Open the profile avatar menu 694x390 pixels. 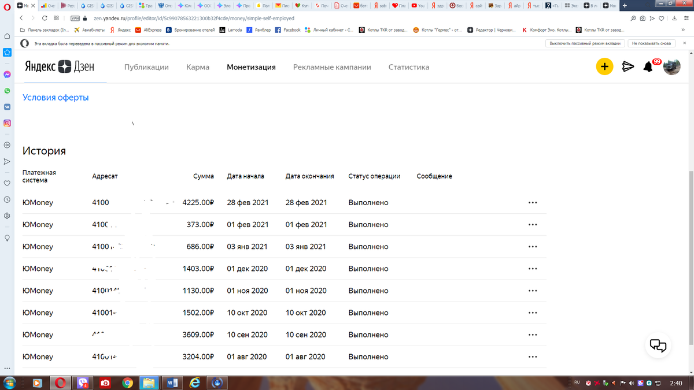click(671, 66)
